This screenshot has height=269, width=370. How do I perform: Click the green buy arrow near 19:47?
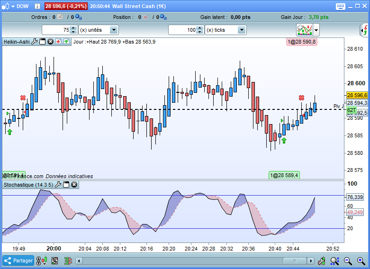click(x=9, y=132)
